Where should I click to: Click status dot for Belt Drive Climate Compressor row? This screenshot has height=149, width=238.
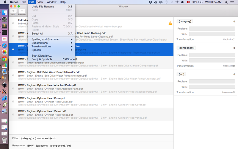pos(13,63)
